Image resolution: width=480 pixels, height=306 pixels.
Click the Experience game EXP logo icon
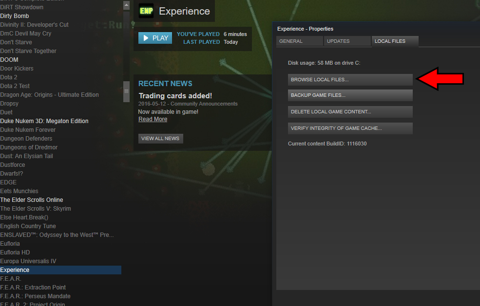coord(146,11)
